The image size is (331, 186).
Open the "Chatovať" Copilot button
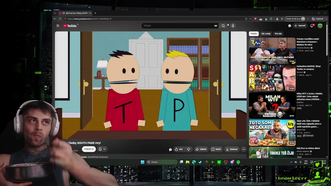(318, 19)
